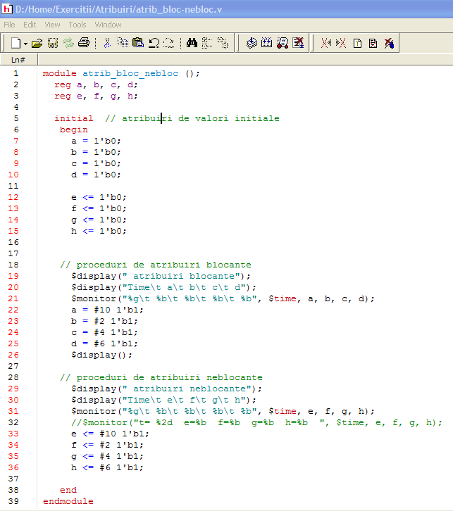
Task: Click the Compile All icon
Action: coord(267,43)
